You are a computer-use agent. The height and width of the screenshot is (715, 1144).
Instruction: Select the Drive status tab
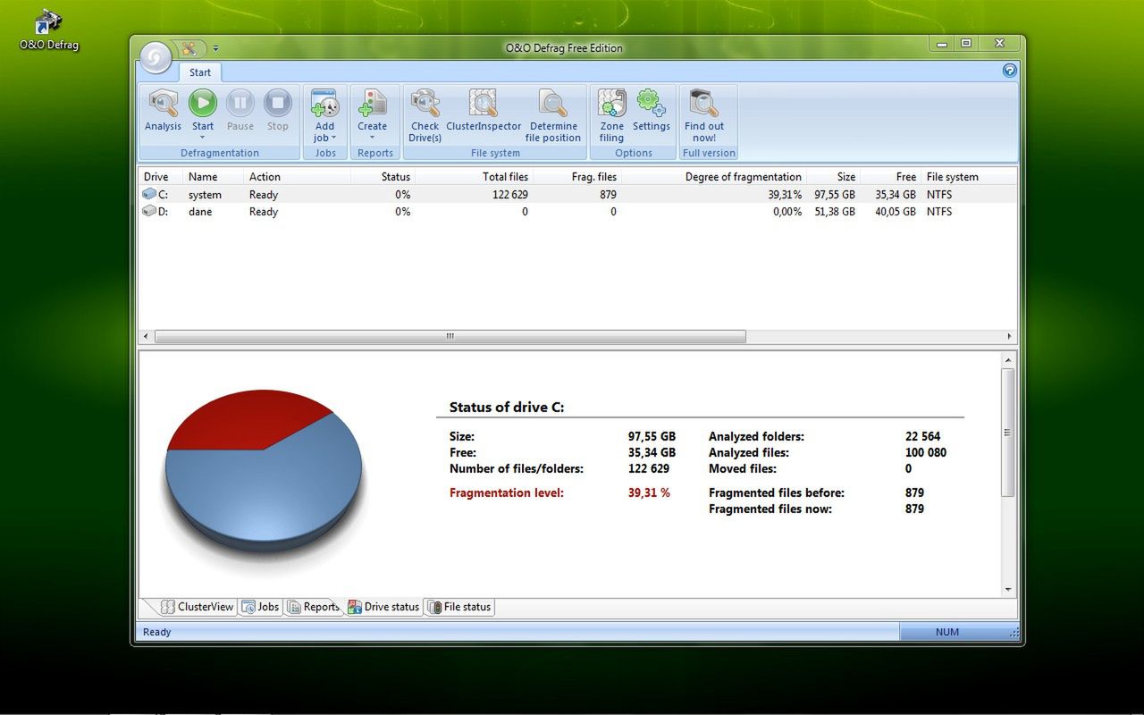pyautogui.click(x=383, y=607)
